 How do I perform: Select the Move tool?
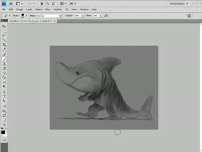point(4,26)
